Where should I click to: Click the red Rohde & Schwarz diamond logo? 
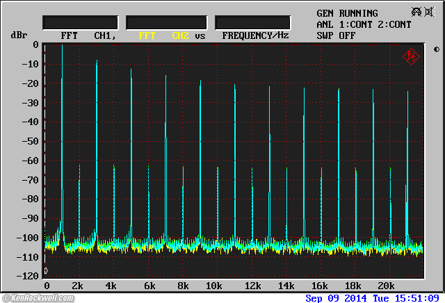click(x=411, y=57)
